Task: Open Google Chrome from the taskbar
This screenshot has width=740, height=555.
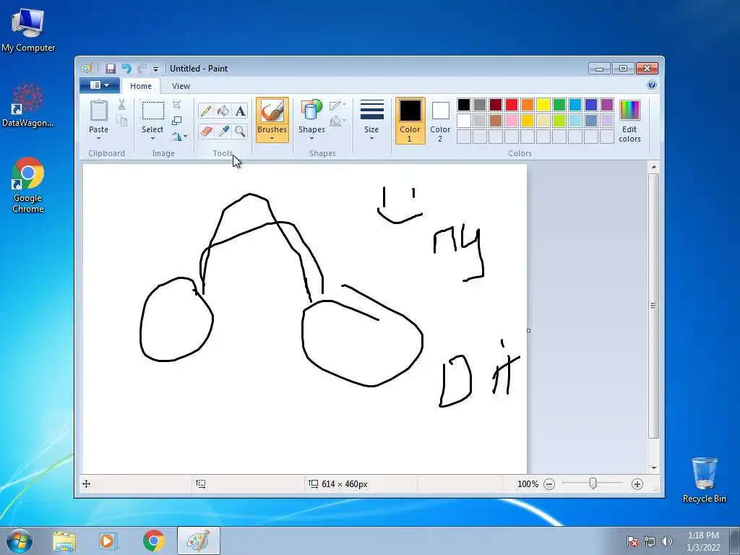Action: tap(154, 541)
